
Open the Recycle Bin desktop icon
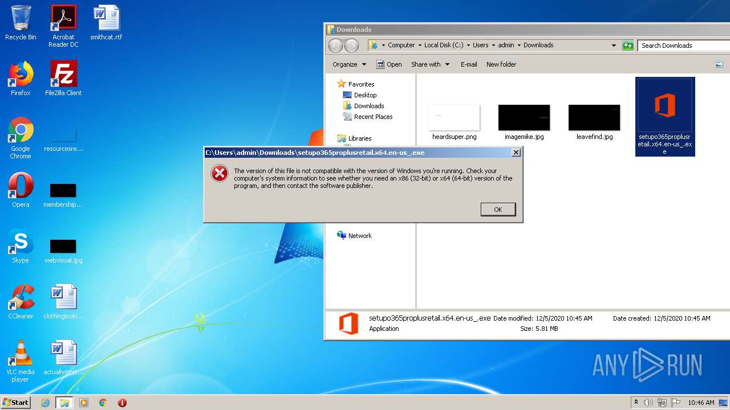pyautogui.click(x=21, y=23)
